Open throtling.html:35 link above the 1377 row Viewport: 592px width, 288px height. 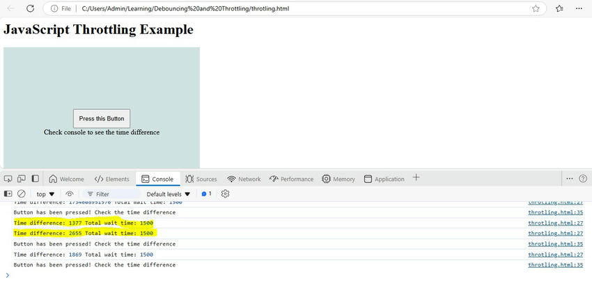coord(555,212)
